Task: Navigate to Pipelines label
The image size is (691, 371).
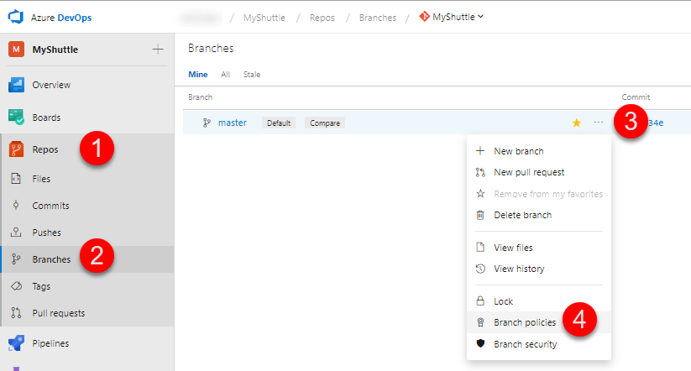Action: [50, 343]
